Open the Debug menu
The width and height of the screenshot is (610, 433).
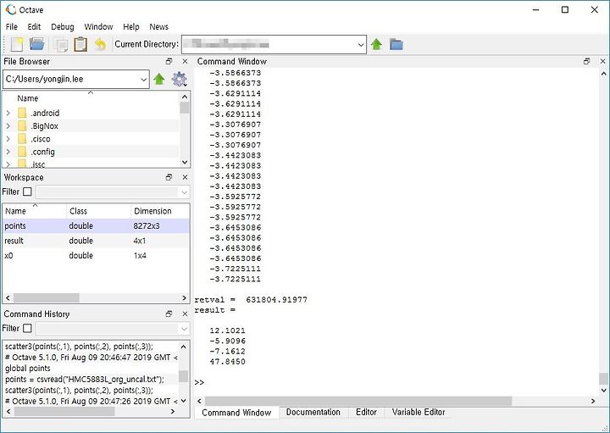point(62,27)
